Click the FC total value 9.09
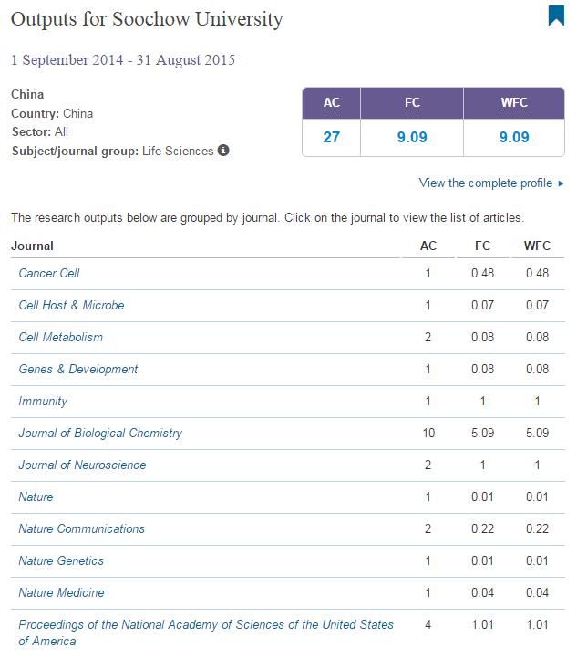 point(412,138)
